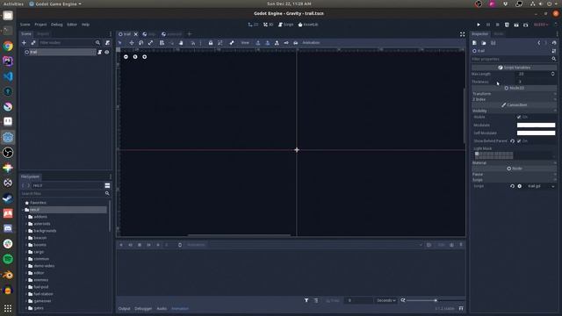This screenshot has height=316, width=562.
Task: Open script attached to trail node
Action: 99,52
